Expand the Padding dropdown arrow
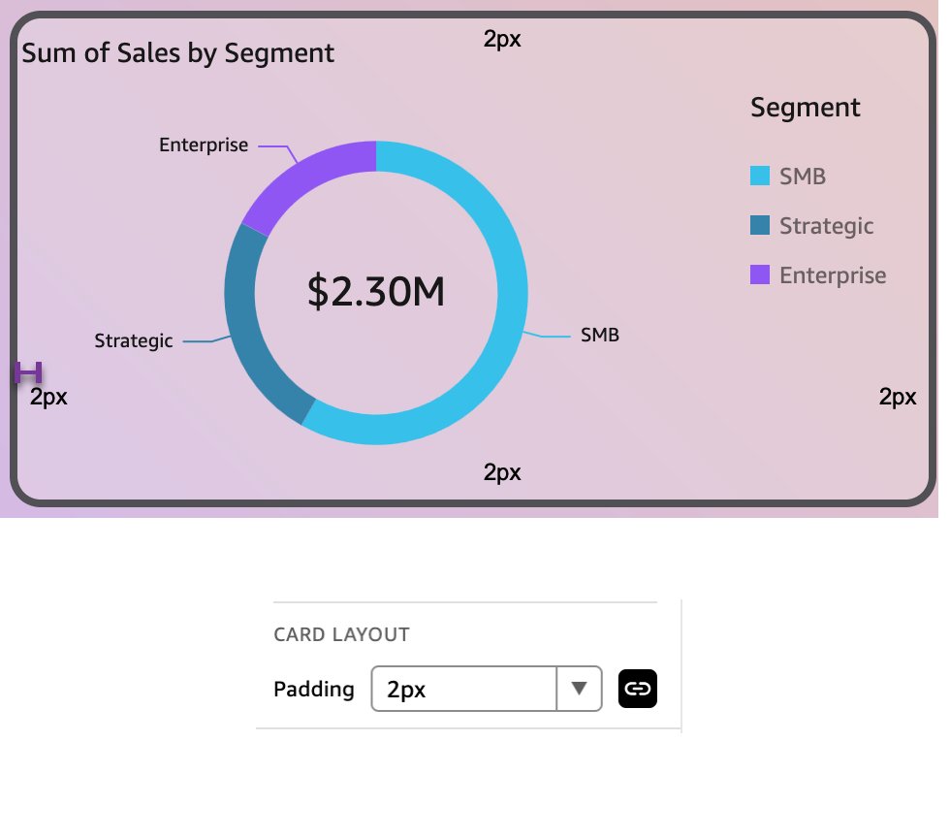This screenshot has width=950, height=838. coord(579,689)
